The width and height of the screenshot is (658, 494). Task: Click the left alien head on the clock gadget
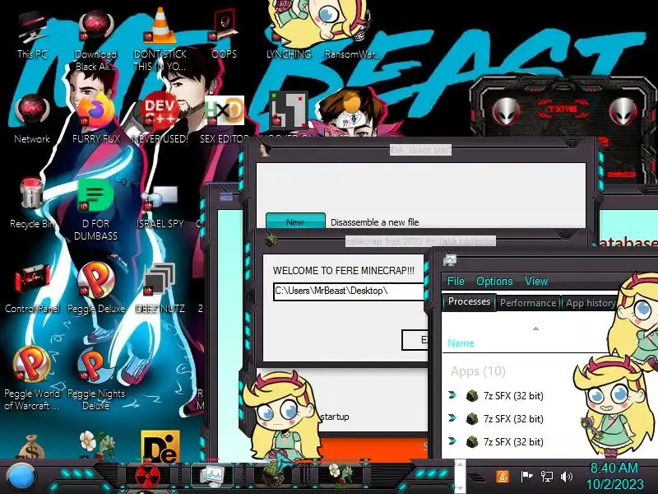[x=507, y=110]
